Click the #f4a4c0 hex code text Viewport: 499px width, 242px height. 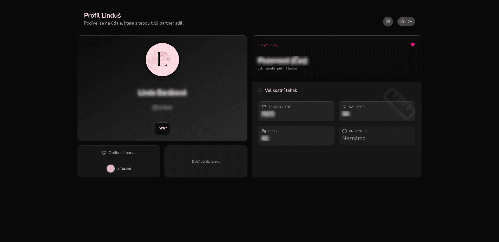click(x=124, y=169)
